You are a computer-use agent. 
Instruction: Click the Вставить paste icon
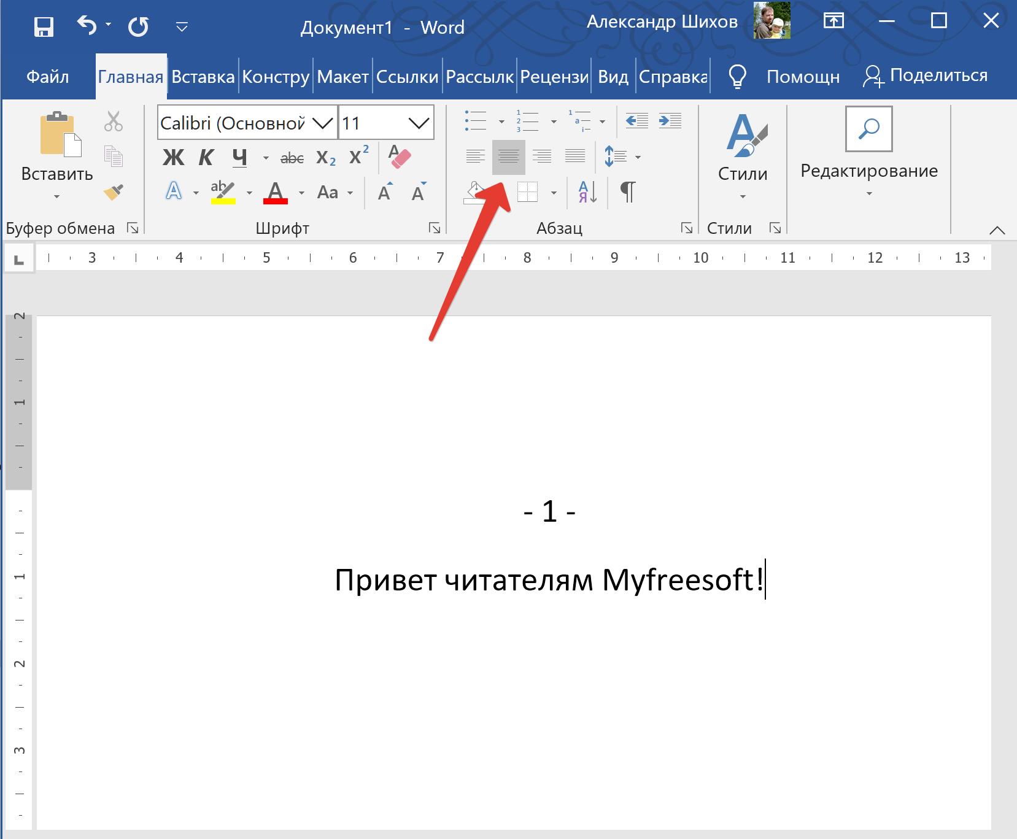pyautogui.click(x=60, y=134)
